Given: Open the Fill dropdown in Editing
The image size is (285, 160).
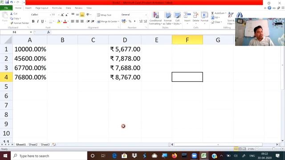Looking at the screenshot, I should [x=216, y=18].
